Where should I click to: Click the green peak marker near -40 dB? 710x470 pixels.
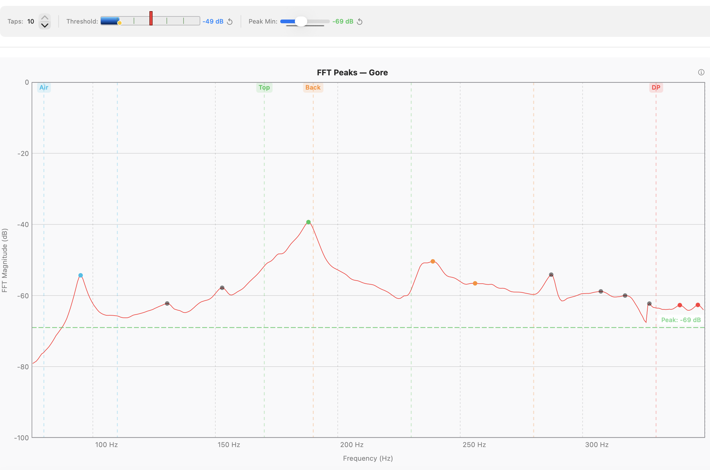(x=308, y=222)
